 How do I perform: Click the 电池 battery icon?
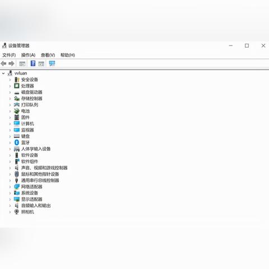coord(17,111)
